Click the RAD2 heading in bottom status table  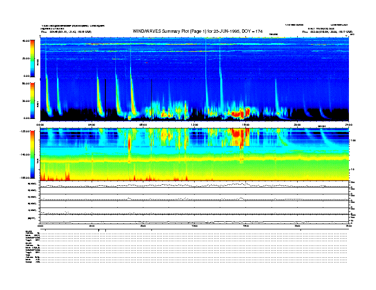(29, 231)
